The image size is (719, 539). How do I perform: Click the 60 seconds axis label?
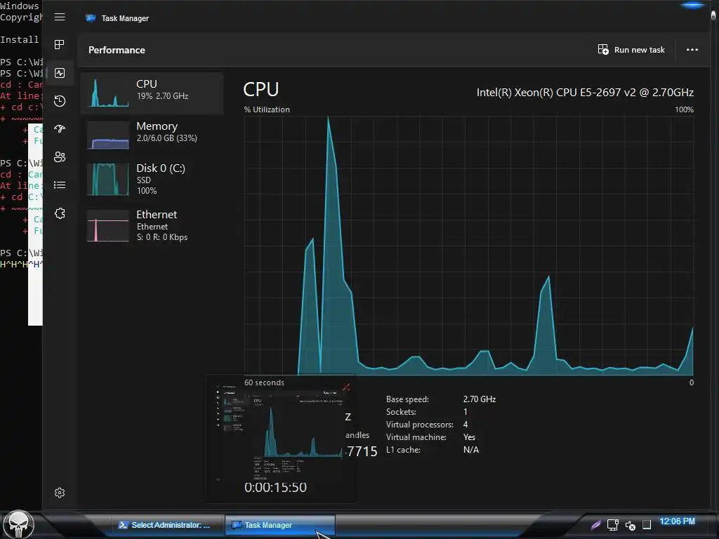coord(264,382)
